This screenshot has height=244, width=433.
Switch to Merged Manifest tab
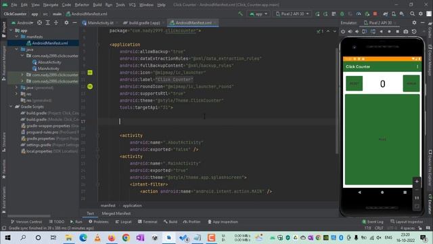[116, 213]
